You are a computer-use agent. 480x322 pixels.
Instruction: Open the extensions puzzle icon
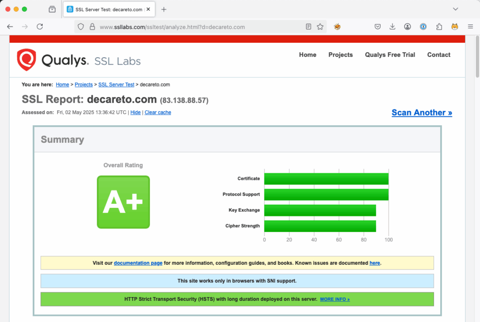pos(439,27)
